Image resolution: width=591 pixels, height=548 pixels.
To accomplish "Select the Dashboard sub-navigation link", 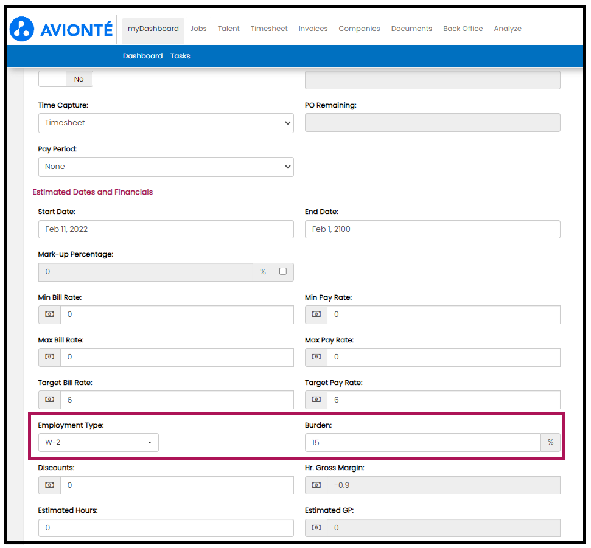I will click(x=142, y=56).
